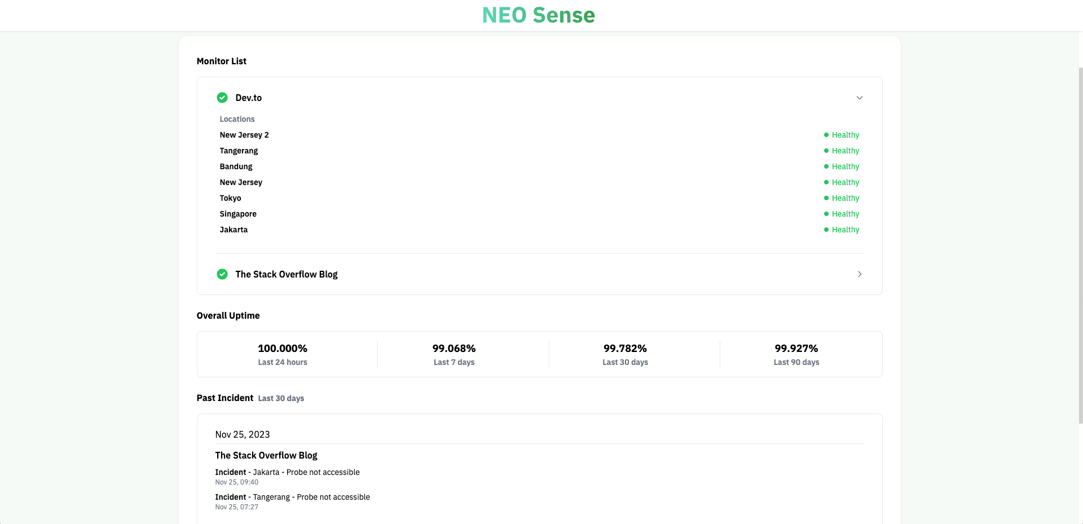This screenshot has width=1083, height=524.
Task: Collapse the Dev.to monitor details
Action: (860, 98)
